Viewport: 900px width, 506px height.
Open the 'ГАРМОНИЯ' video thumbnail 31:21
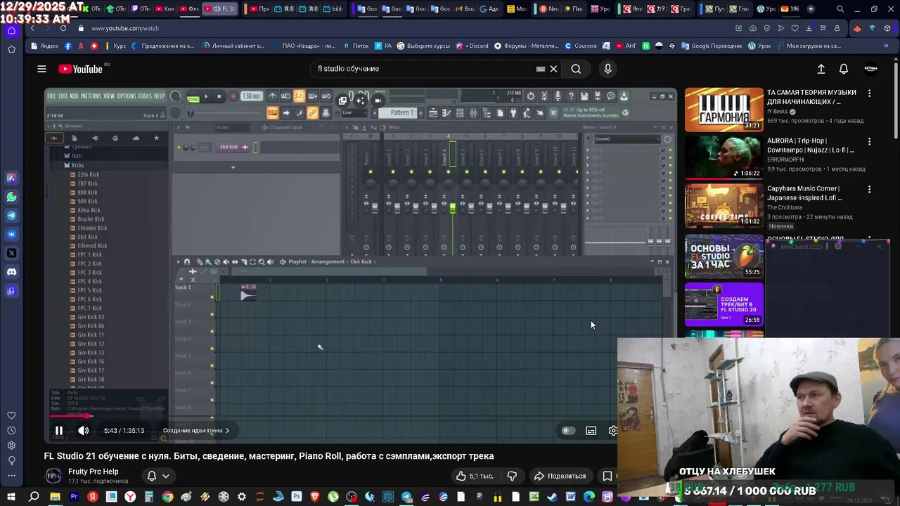(724, 110)
